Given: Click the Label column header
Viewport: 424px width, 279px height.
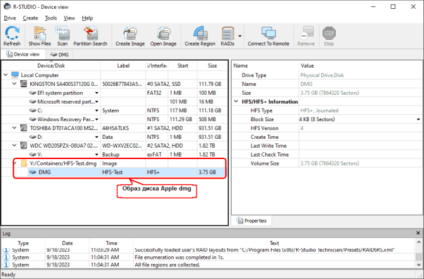Looking at the screenshot, I should (x=123, y=66).
